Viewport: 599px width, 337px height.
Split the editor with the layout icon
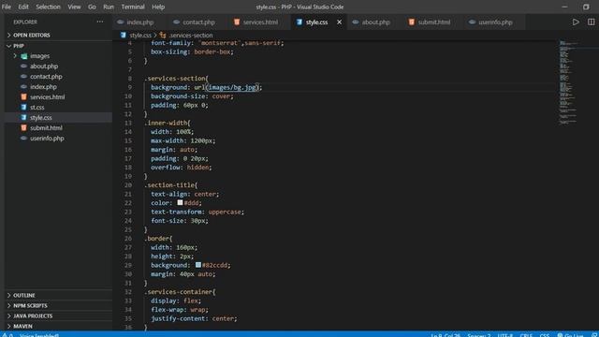point(591,22)
